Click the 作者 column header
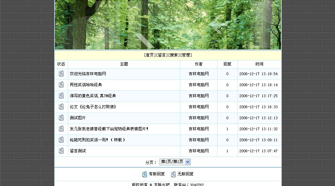 click(x=198, y=64)
